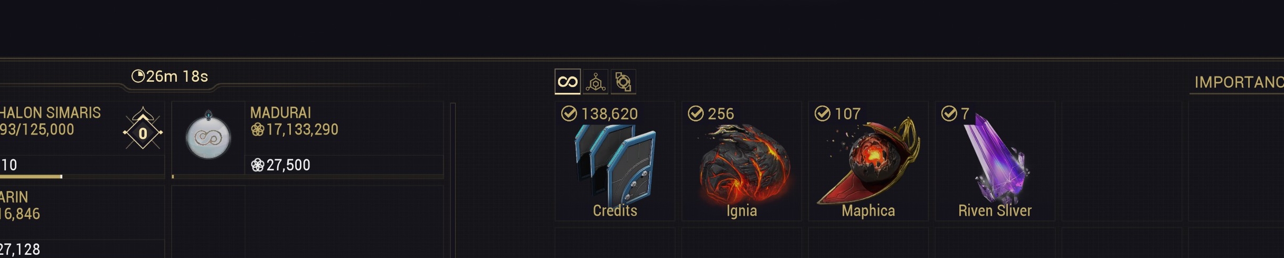Select the purple Riven Sliver crystal
The width and height of the screenshot is (1284, 258).
[996, 159]
